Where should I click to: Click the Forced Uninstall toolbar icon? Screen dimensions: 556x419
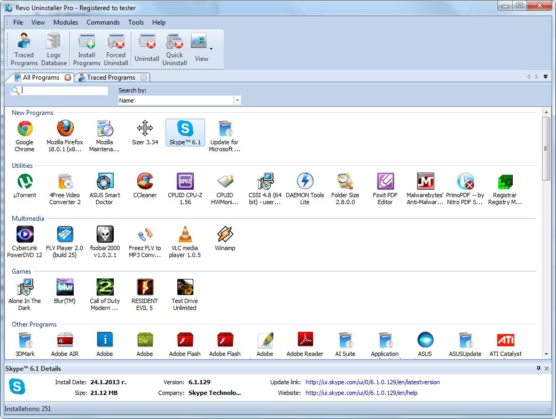[116, 49]
